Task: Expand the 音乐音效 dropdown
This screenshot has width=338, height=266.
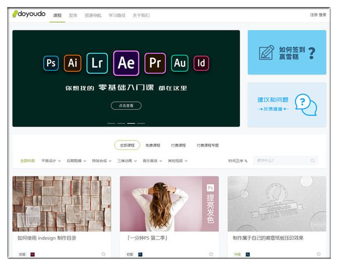Action: point(152,161)
